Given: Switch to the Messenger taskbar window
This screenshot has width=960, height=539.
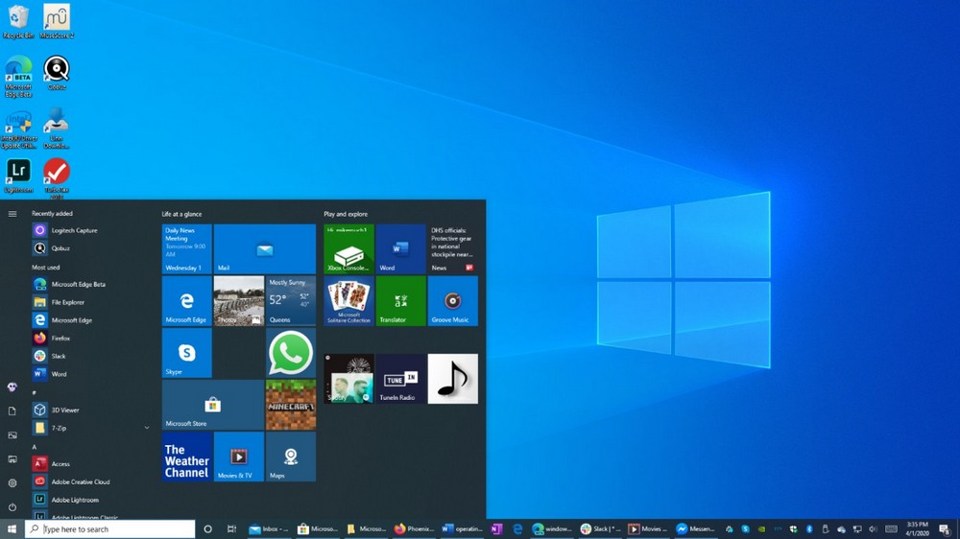Looking at the screenshot, I should click(695, 528).
